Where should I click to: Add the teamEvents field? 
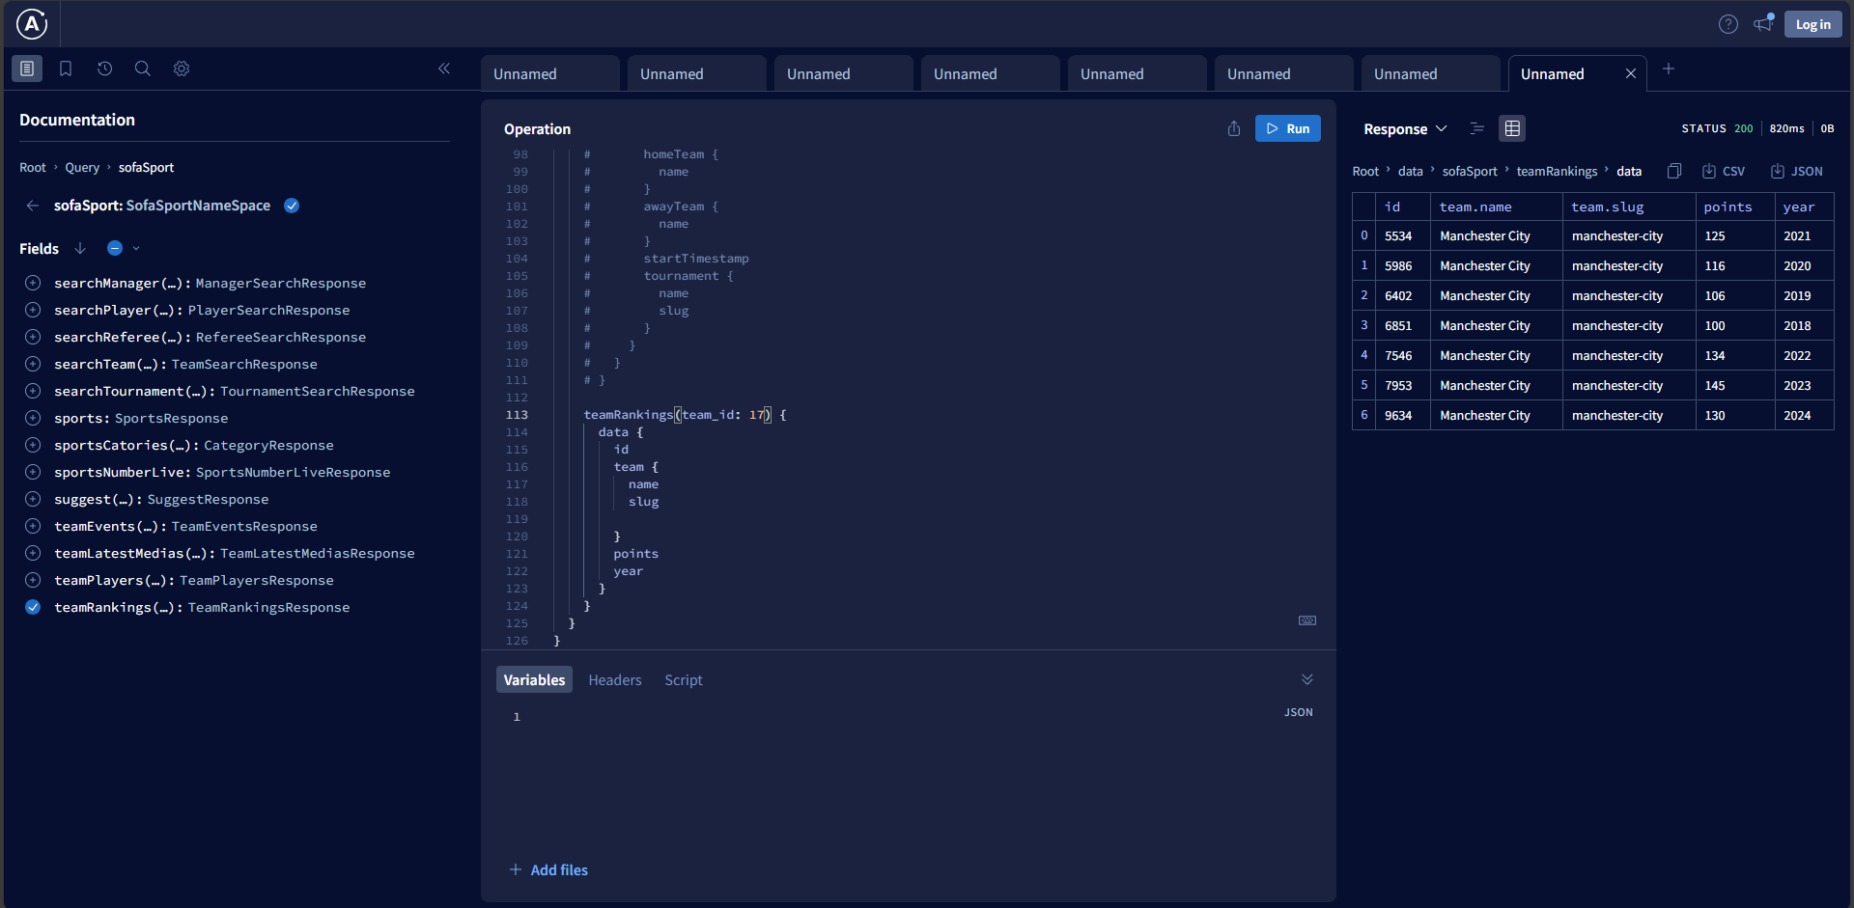[33, 526]
